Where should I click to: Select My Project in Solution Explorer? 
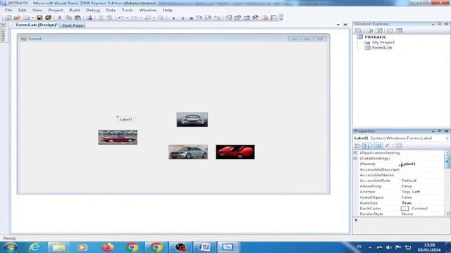383,42
